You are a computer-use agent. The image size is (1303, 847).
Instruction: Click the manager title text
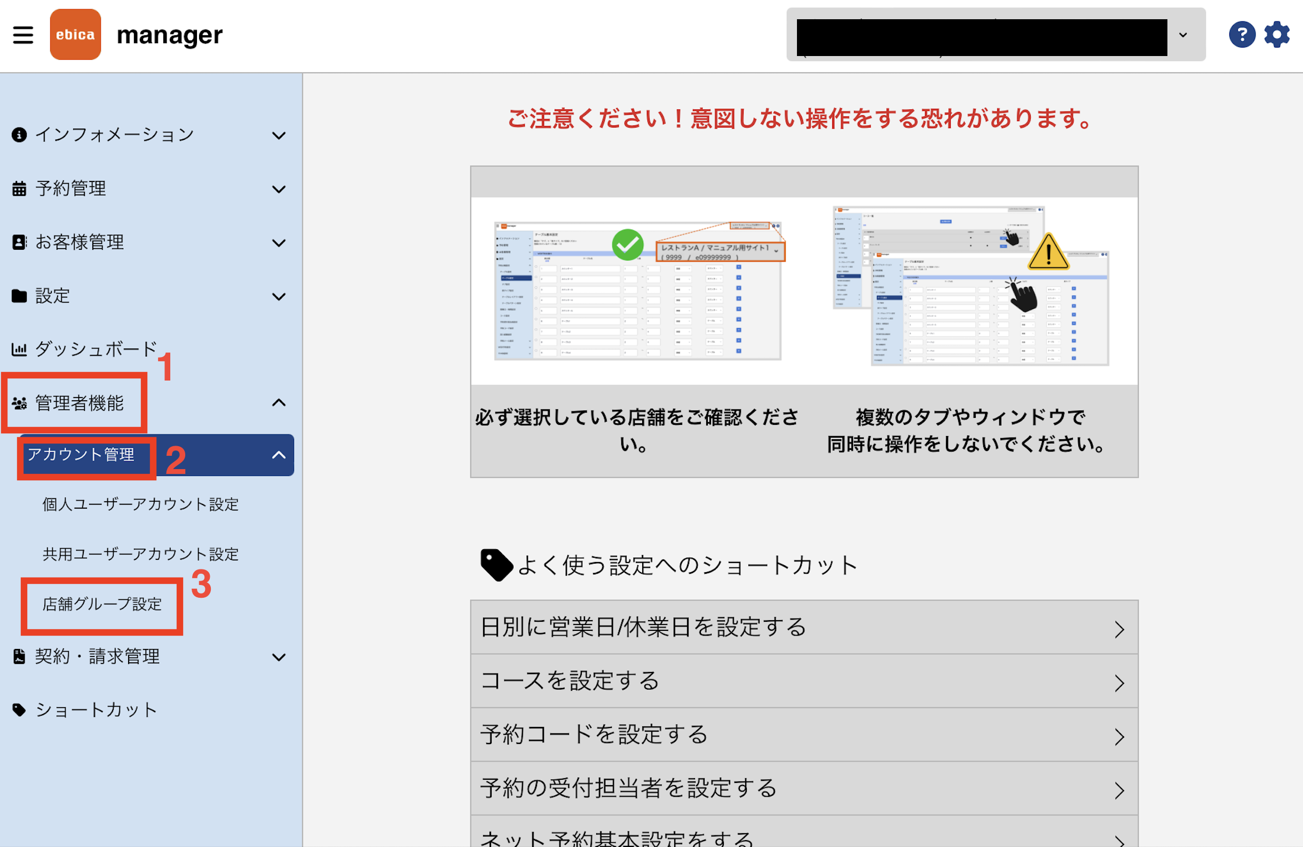pyautogui.click(x=170, y=35)
